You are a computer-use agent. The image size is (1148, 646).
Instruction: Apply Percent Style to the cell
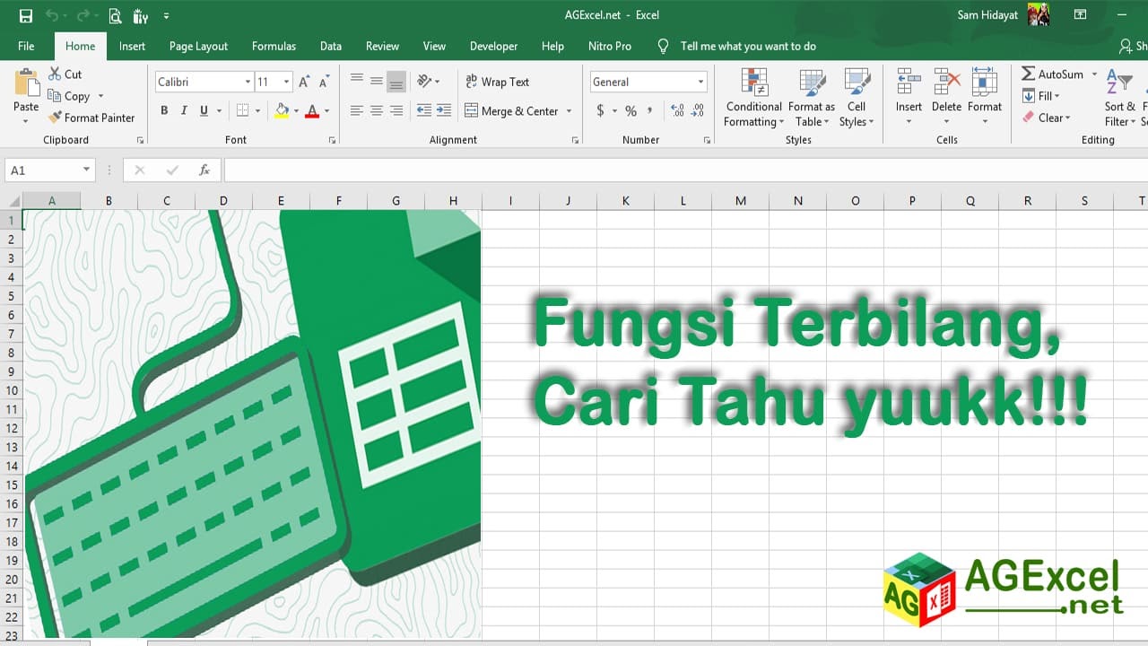[631, 110]
